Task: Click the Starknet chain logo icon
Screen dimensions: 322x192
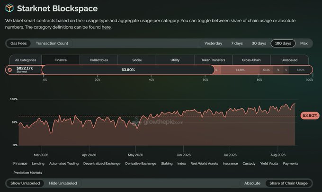Action: [9, 70]
